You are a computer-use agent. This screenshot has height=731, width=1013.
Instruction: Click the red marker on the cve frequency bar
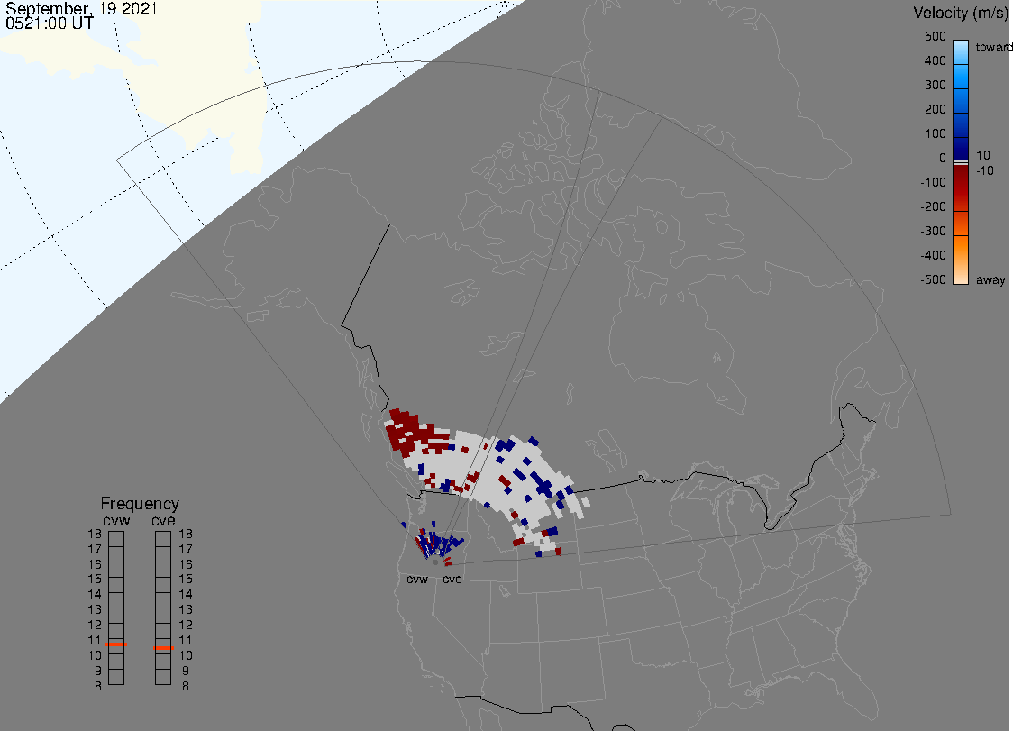pyautogui.click(x=163, y=647)
